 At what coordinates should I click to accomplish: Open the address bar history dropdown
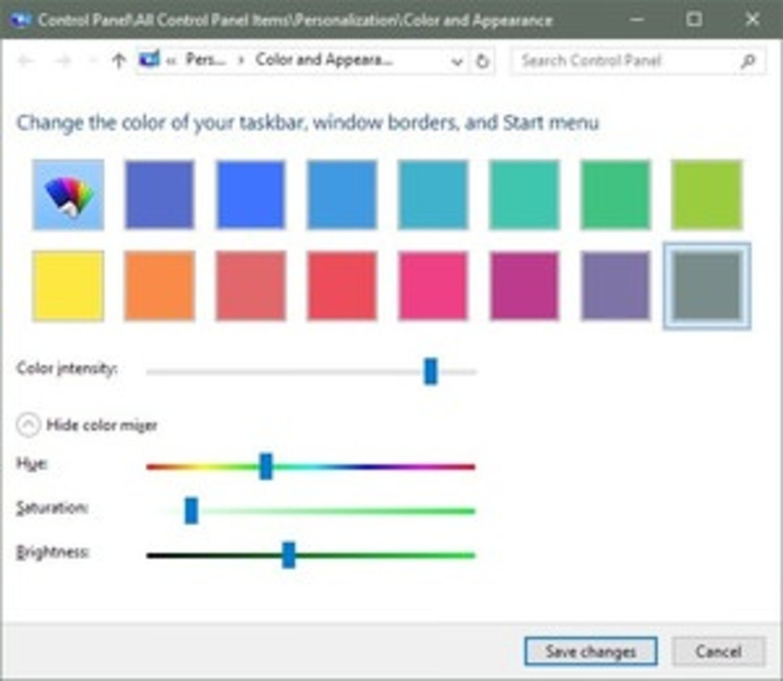coord(457,62)
